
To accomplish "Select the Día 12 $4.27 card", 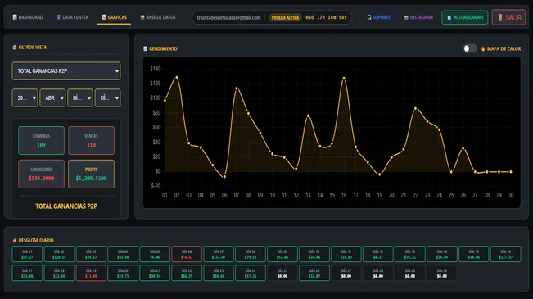I will pyautogui.click(x=378, y=254).
